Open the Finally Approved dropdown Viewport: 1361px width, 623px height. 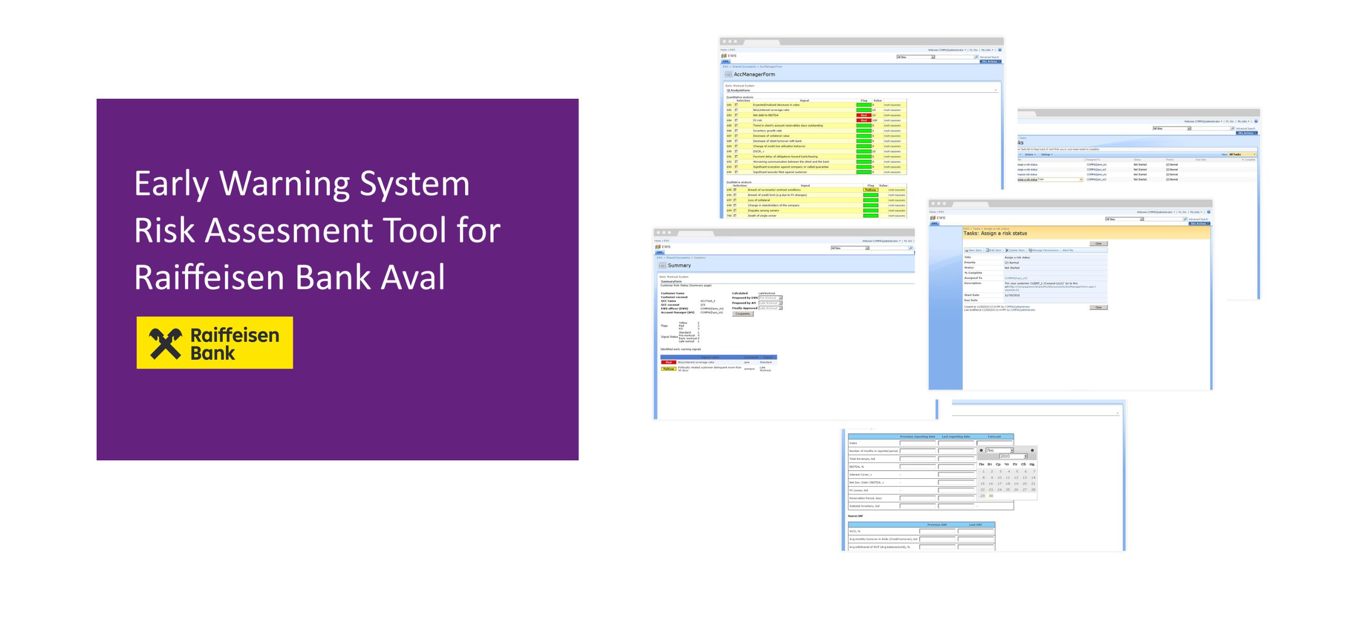[x=771, y=308]
